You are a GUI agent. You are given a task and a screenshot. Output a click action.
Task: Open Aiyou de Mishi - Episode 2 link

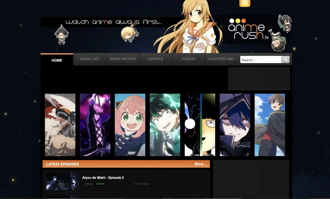[103, 177]
